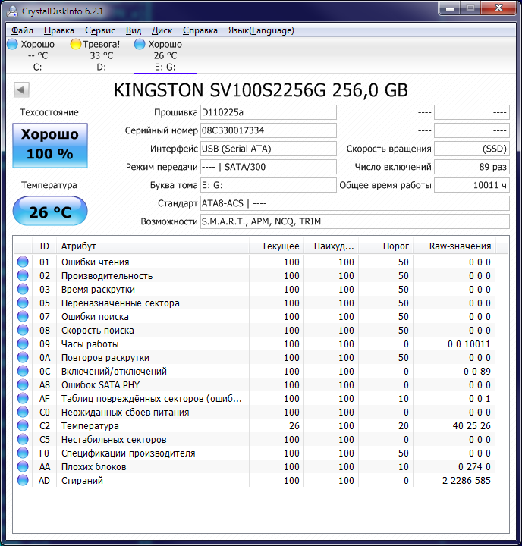Click status icon of AF Таблиц повреждённых секторов
The height and width of the screenshot is (546, 522).
point(23,398)
